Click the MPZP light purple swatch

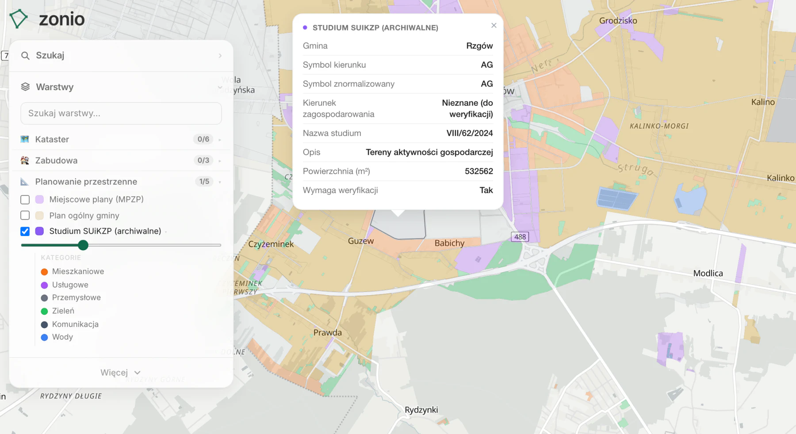click(x=39, y=200)
